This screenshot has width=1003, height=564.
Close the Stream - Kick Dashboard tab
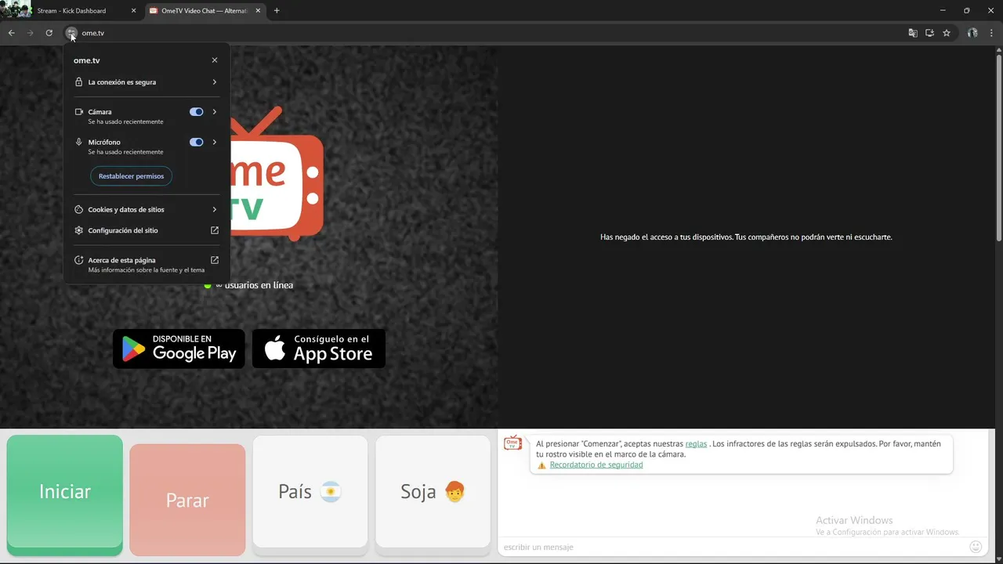tap(133, 11)
